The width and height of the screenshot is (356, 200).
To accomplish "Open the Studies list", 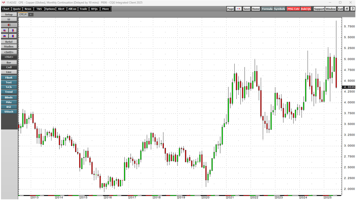I will (9, 47).
